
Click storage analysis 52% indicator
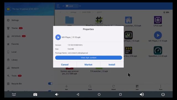pos(166,12)
